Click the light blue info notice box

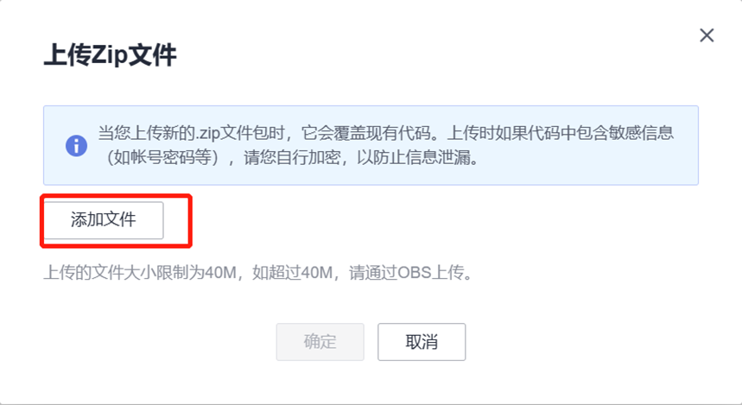point(371,145)
